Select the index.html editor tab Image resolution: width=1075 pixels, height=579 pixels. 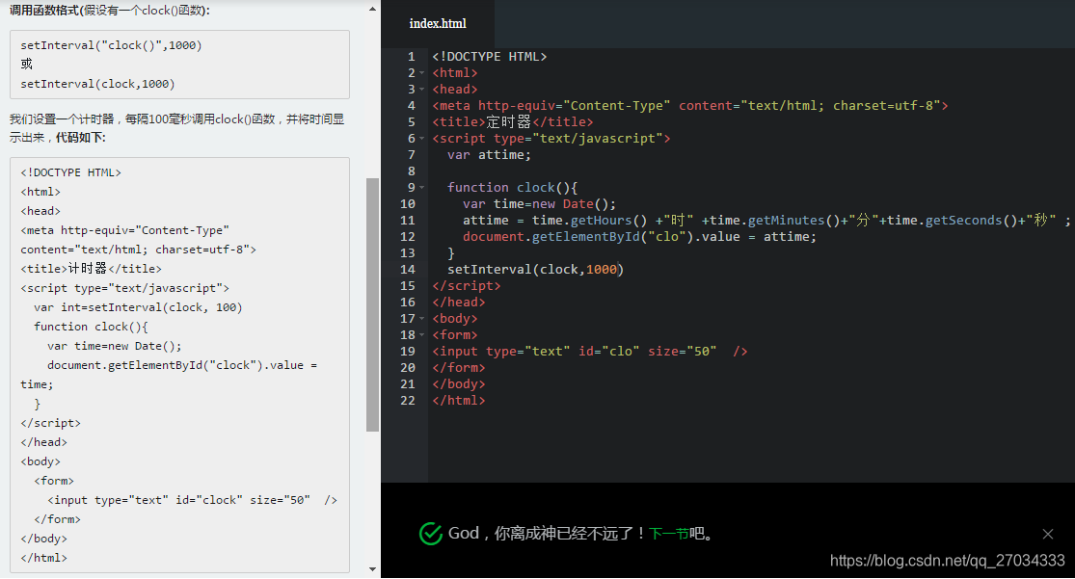click(438, 24)
